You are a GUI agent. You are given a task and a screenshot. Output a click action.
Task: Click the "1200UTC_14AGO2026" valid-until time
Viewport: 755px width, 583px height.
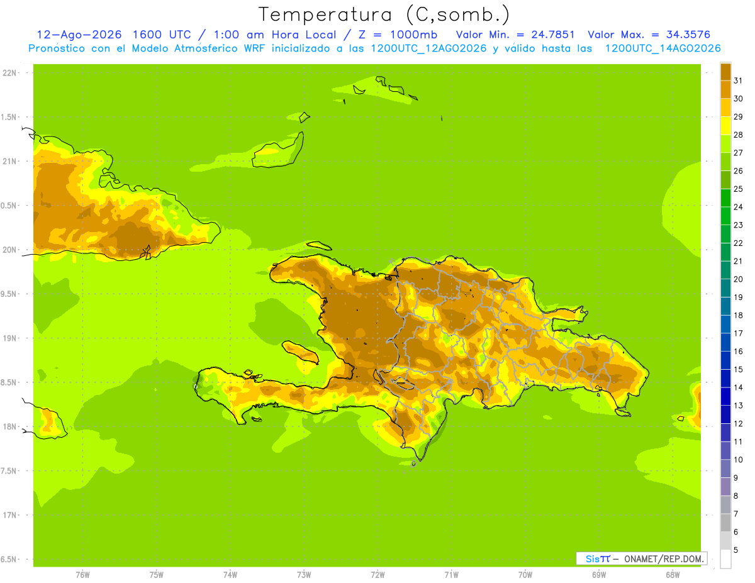(663, 48)
